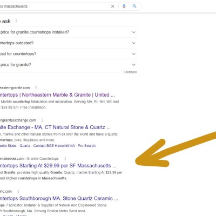Open 'Starting At $29.99 per SF Massachusetts' result

58,166
